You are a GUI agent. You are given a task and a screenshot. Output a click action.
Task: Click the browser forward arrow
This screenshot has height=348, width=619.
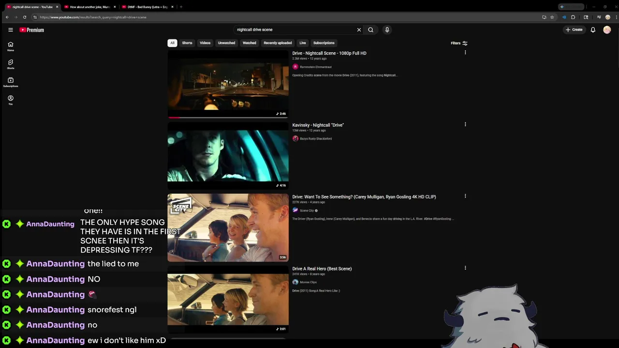15,17
